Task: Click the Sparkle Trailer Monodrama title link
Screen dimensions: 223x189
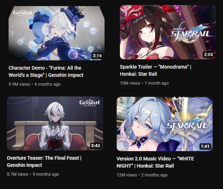Action: [x=156, y=70]
